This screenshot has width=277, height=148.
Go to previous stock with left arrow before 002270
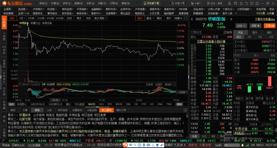coord(192,19)
